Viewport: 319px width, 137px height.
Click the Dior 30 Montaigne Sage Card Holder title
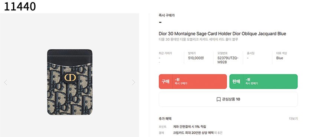222,34
